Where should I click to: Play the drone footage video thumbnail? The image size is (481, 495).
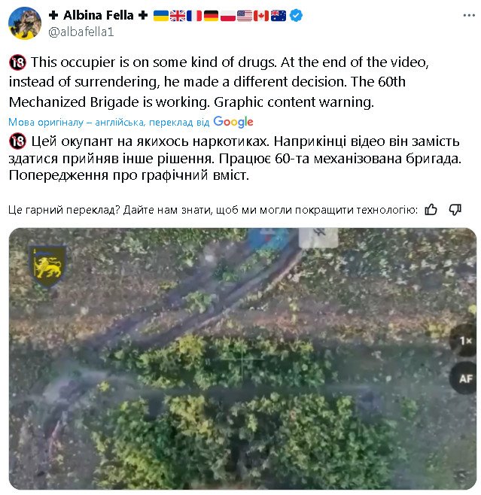tap(242, 359)
